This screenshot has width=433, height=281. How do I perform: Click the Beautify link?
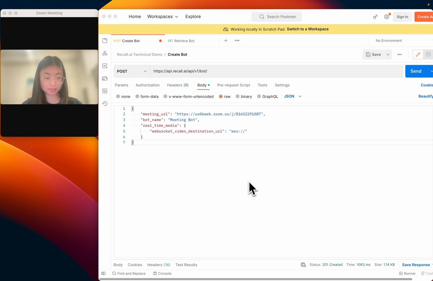[426, 96]
